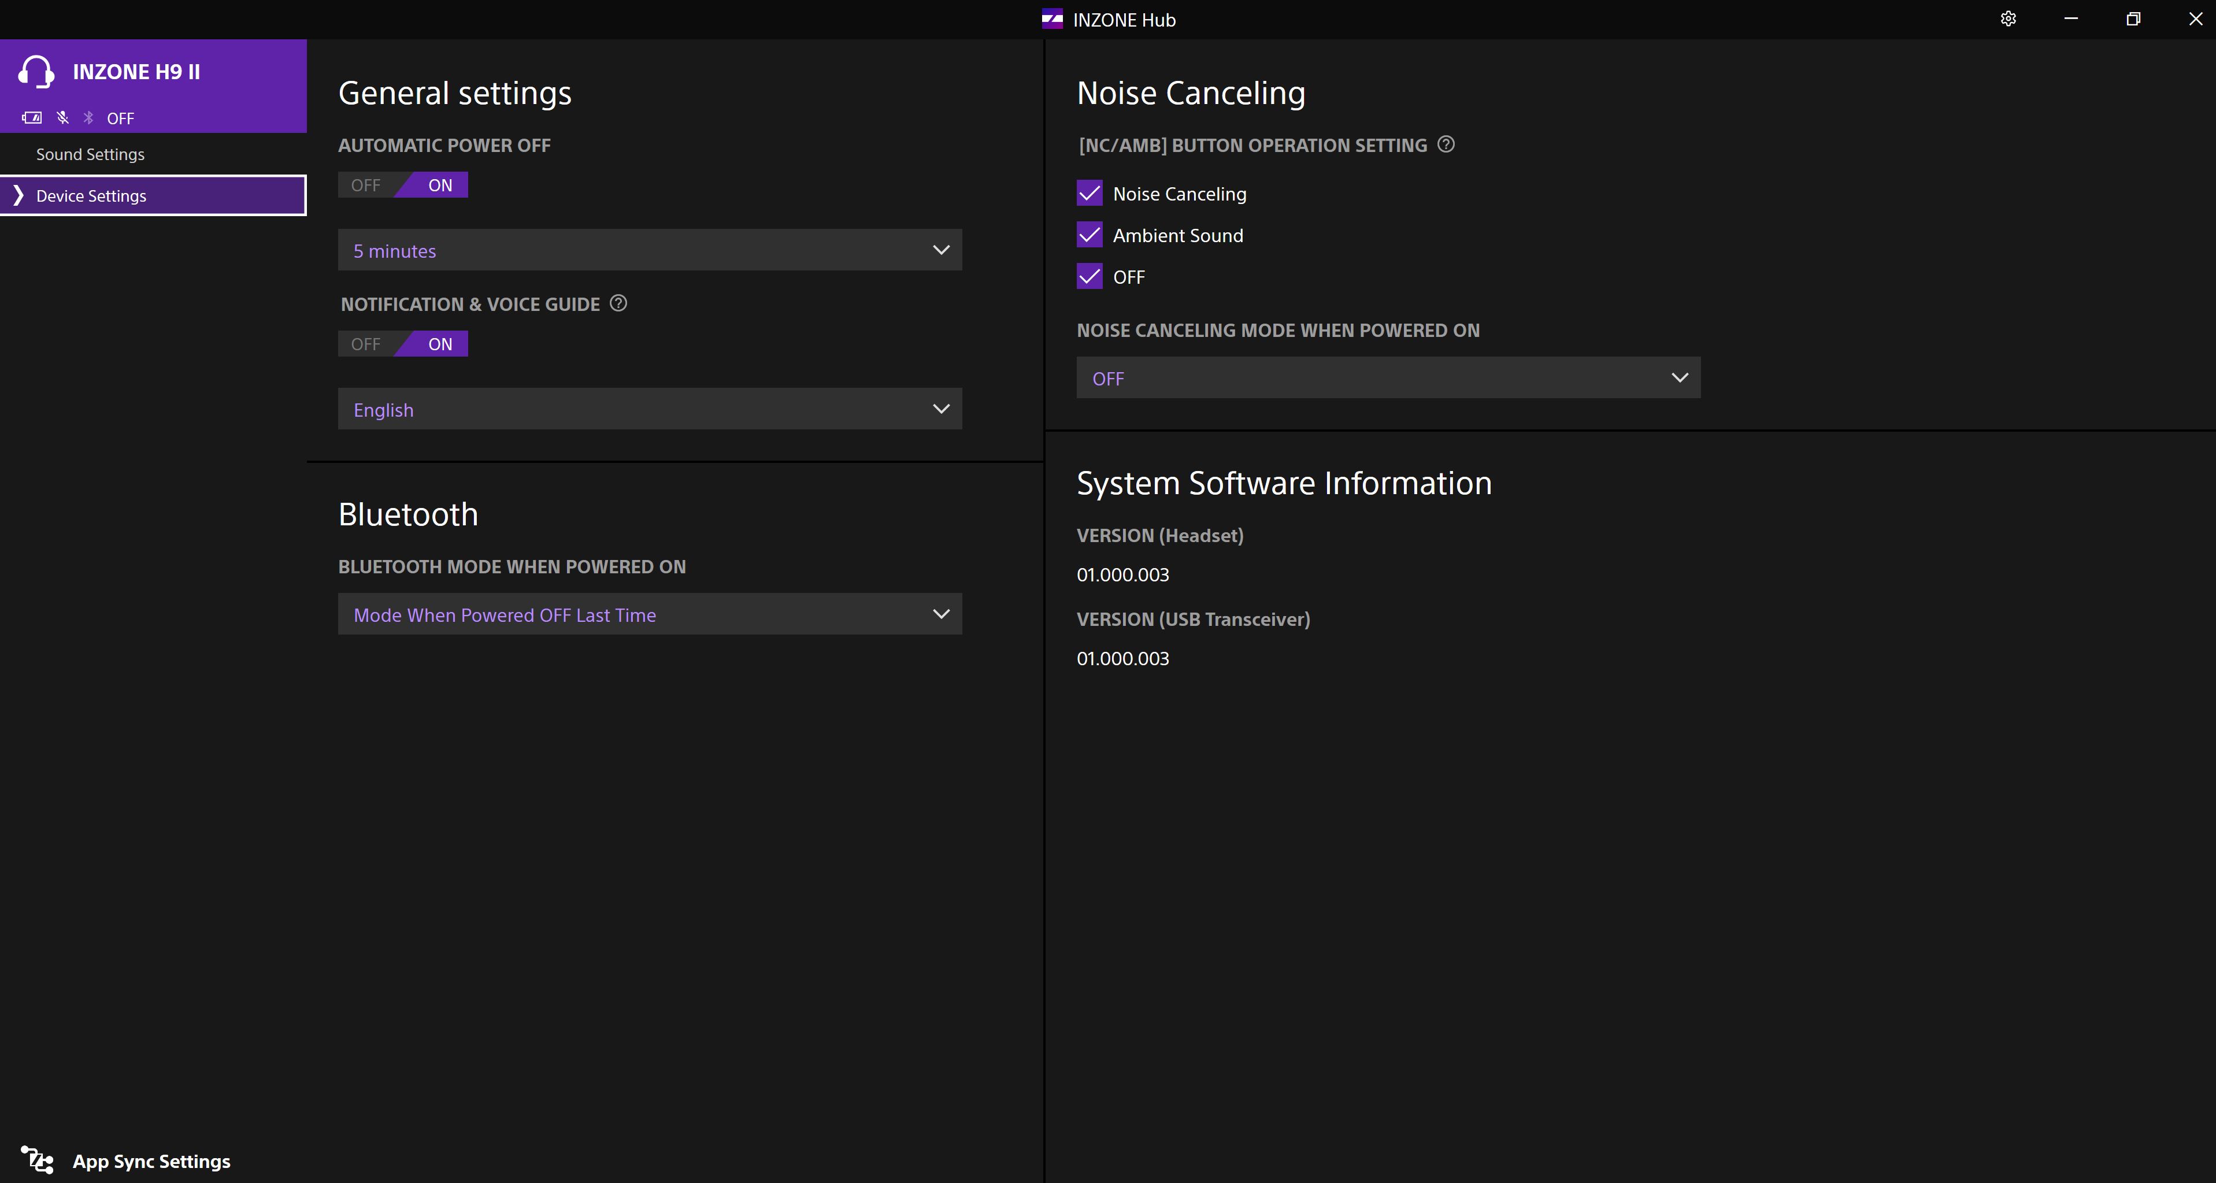Select Device Settings in sidebar

91,195
